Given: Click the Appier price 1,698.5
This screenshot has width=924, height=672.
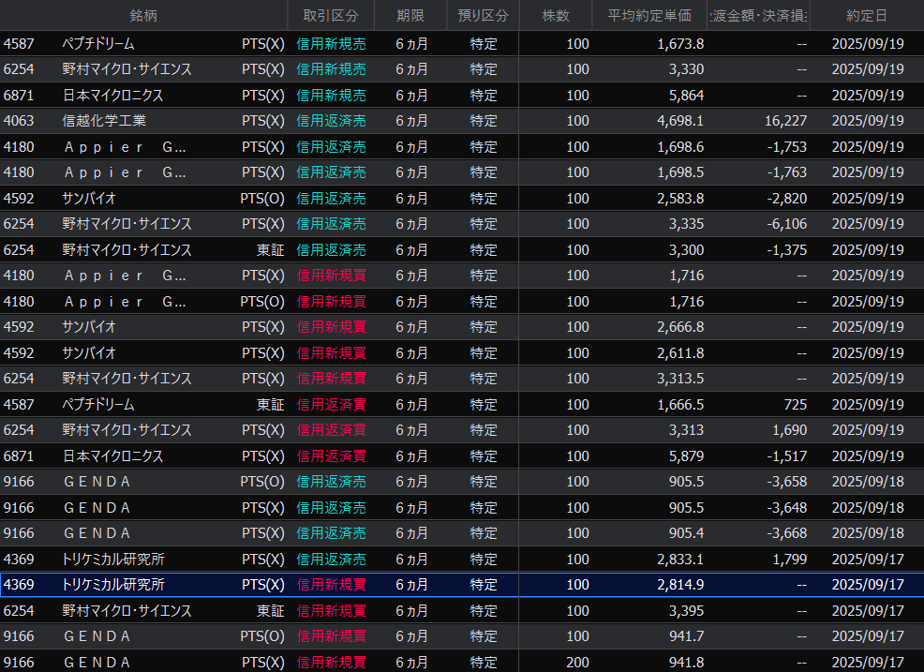Looking at the screenshot, I should (x=680, y=172).
